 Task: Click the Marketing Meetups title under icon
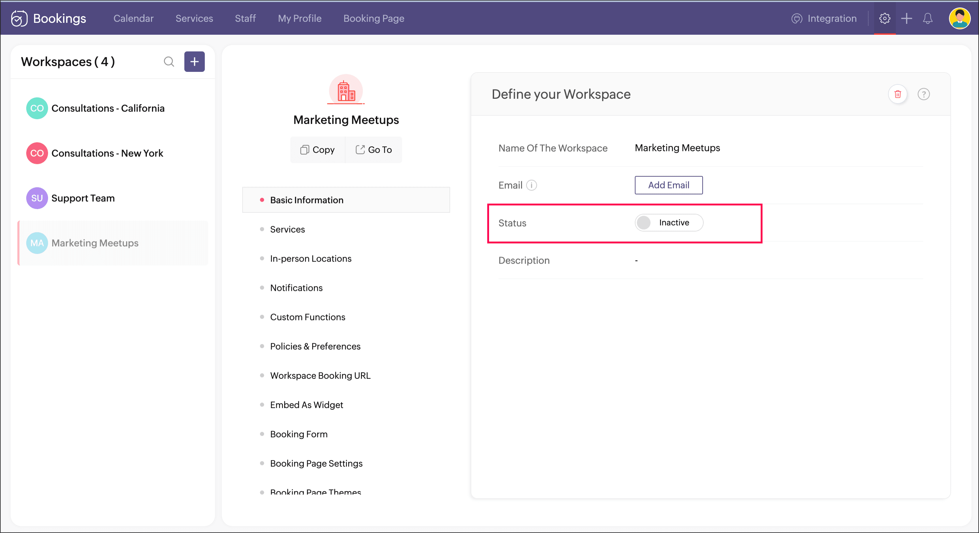tap(346, 120)
